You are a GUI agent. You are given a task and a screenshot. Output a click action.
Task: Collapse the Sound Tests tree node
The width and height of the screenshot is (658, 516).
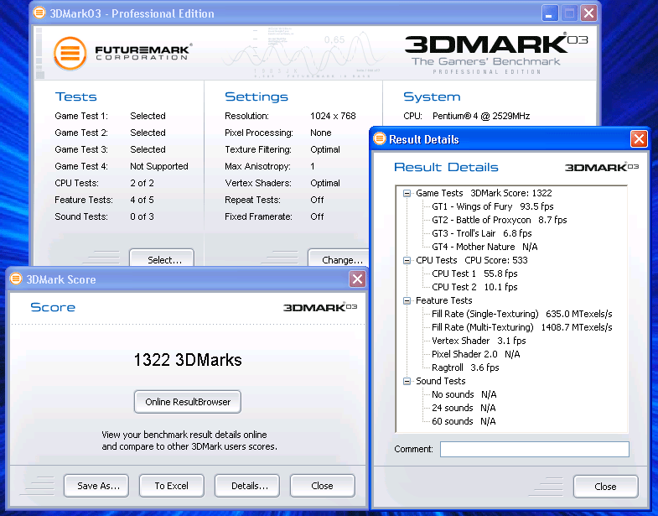tap(407, 382)
